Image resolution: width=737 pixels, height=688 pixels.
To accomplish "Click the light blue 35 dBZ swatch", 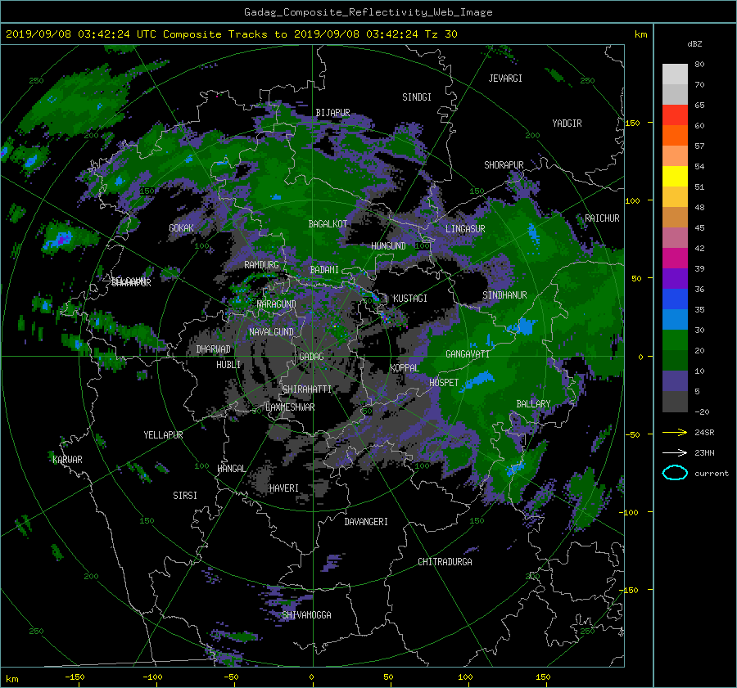I will pos(675,319).
